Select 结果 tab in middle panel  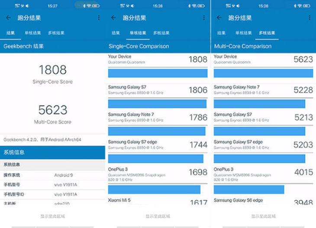[x=116, y=33]
